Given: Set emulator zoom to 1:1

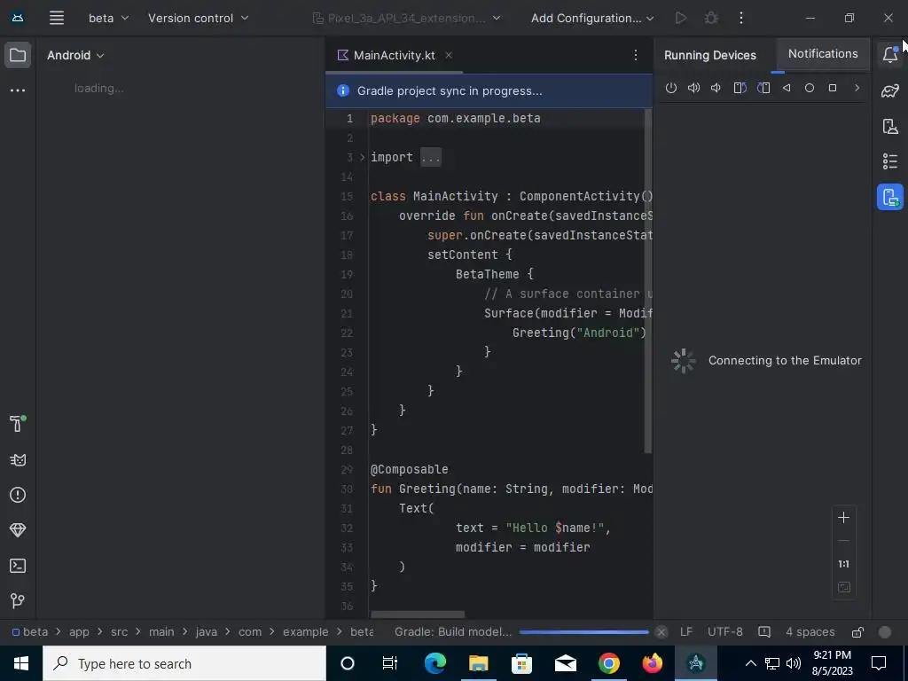Looking at the screenshot, I should click(844, 564).
